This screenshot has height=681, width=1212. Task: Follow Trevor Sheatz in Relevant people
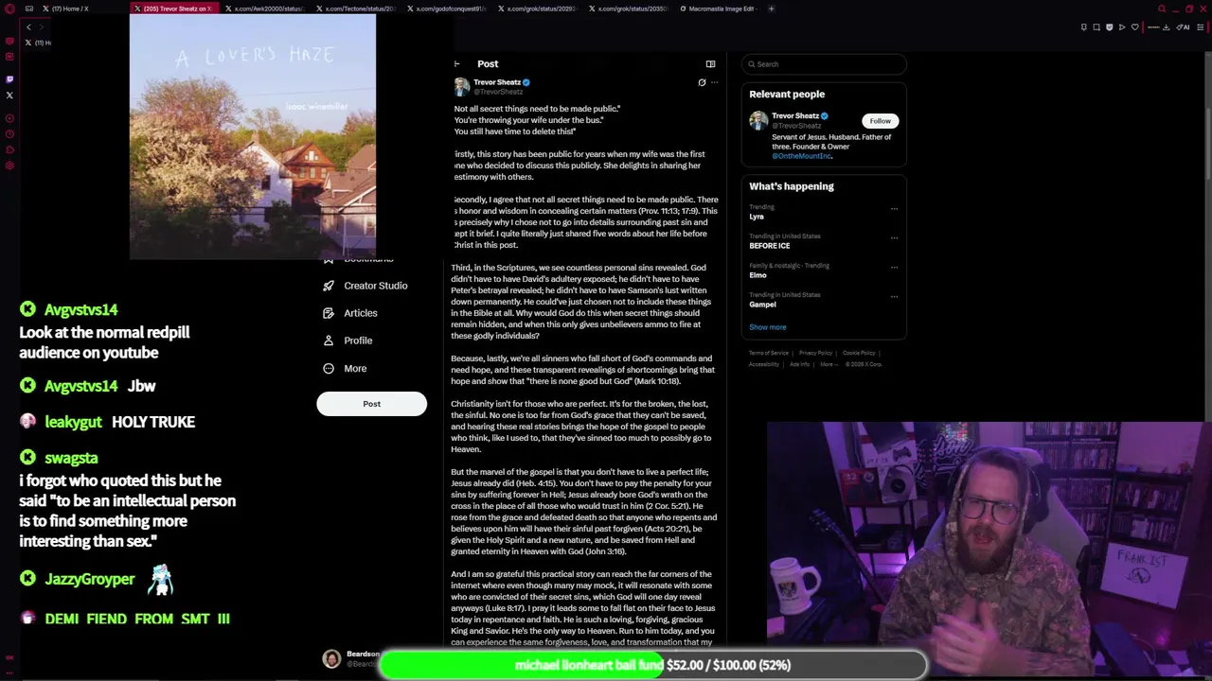tap(880, 121)
